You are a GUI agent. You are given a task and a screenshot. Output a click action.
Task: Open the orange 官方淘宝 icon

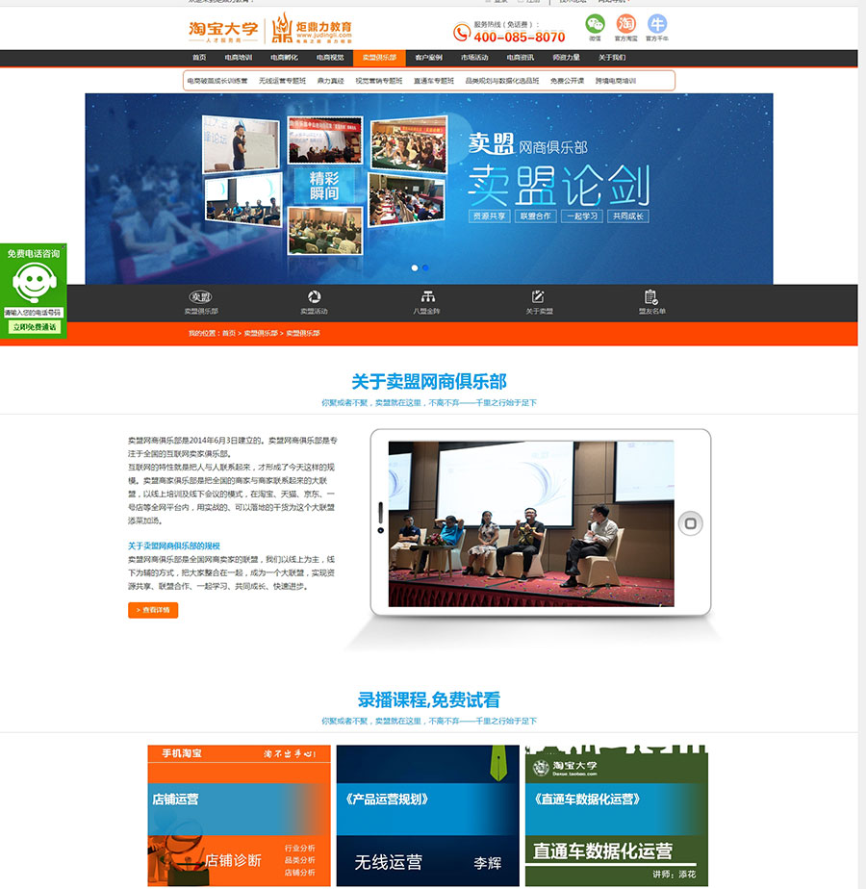click(625, 24)
